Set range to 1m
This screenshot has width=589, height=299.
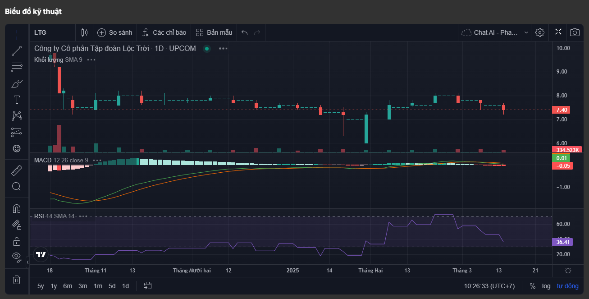point(98,286)
